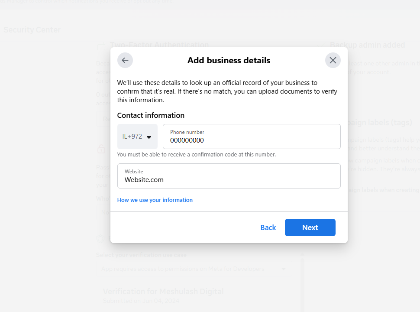Click the Two-Factor Authentication heading text
This screenshot has width=420, height=312.
coord(159,45)
